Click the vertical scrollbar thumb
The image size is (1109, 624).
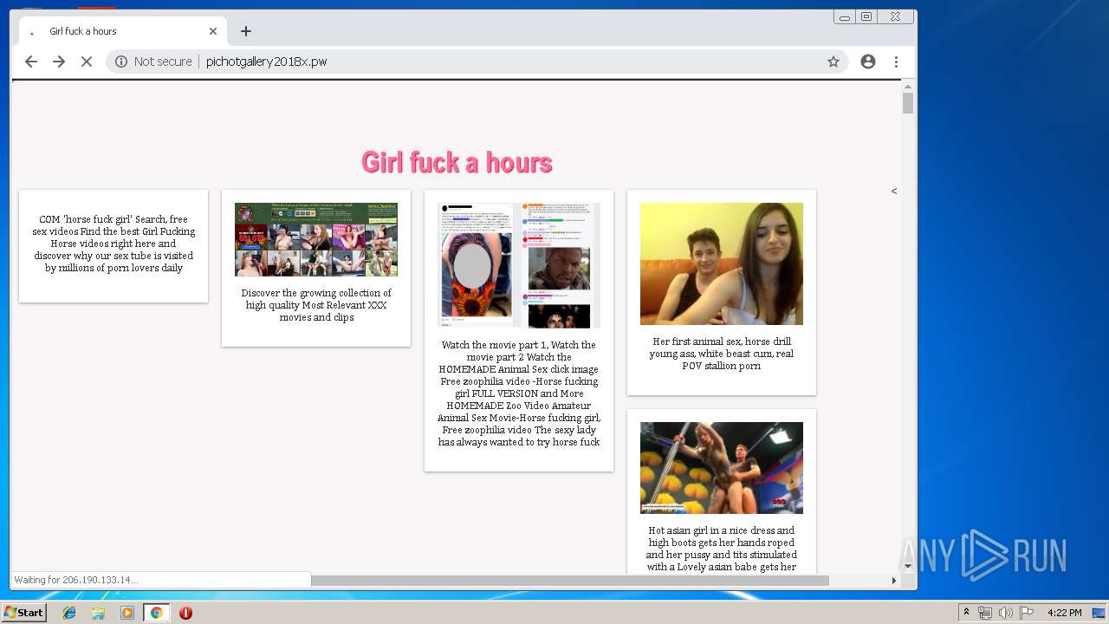point(908,103)
